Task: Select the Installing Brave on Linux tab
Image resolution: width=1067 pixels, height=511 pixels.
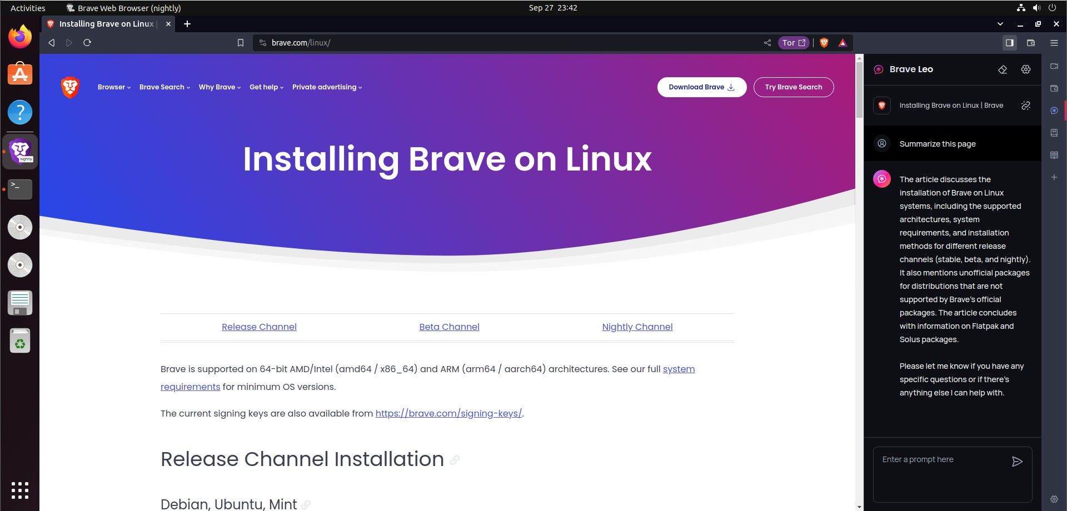Action: pyautogui.click(x=107, y=24)
